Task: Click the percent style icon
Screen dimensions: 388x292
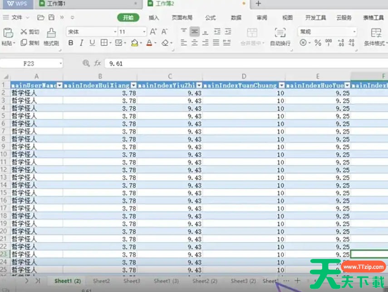Action: (x=318, y=43)
